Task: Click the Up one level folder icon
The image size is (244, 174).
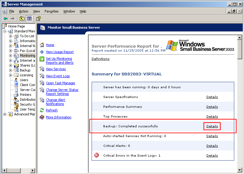Action: pos(22,19)
